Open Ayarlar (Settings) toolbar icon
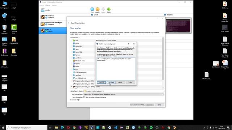 [98, 9]
